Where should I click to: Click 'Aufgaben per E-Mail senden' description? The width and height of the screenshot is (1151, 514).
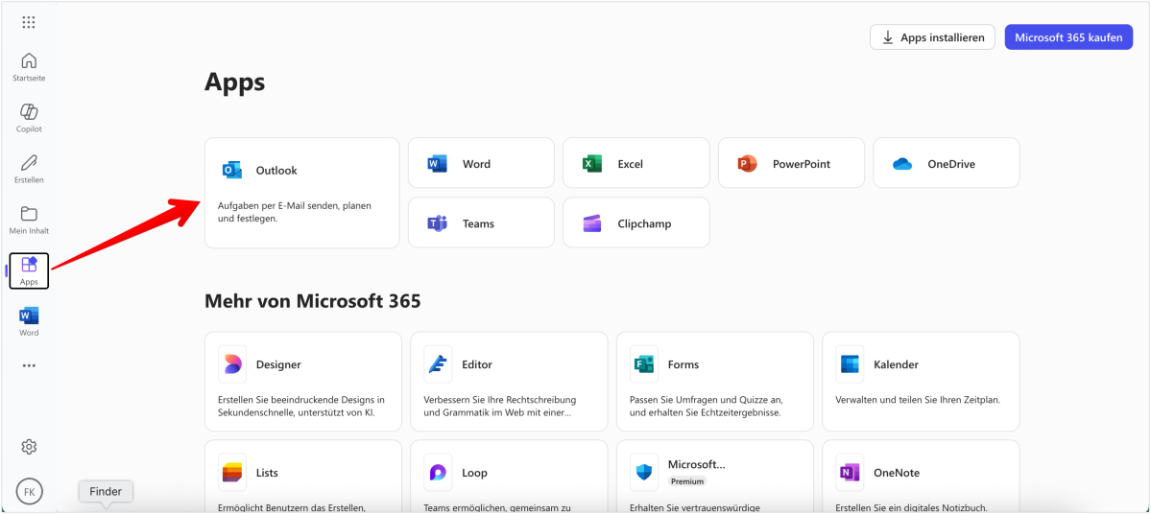pos(295,212)
